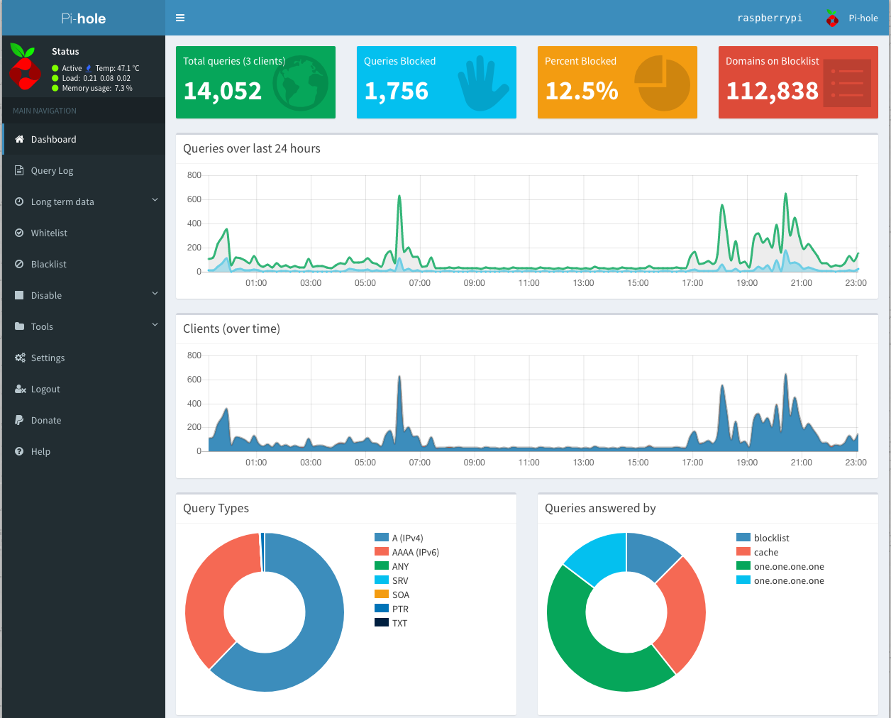This screenshot has width=891, height=718.
Task: Click the Total queries summary tile
Action: 255,82
